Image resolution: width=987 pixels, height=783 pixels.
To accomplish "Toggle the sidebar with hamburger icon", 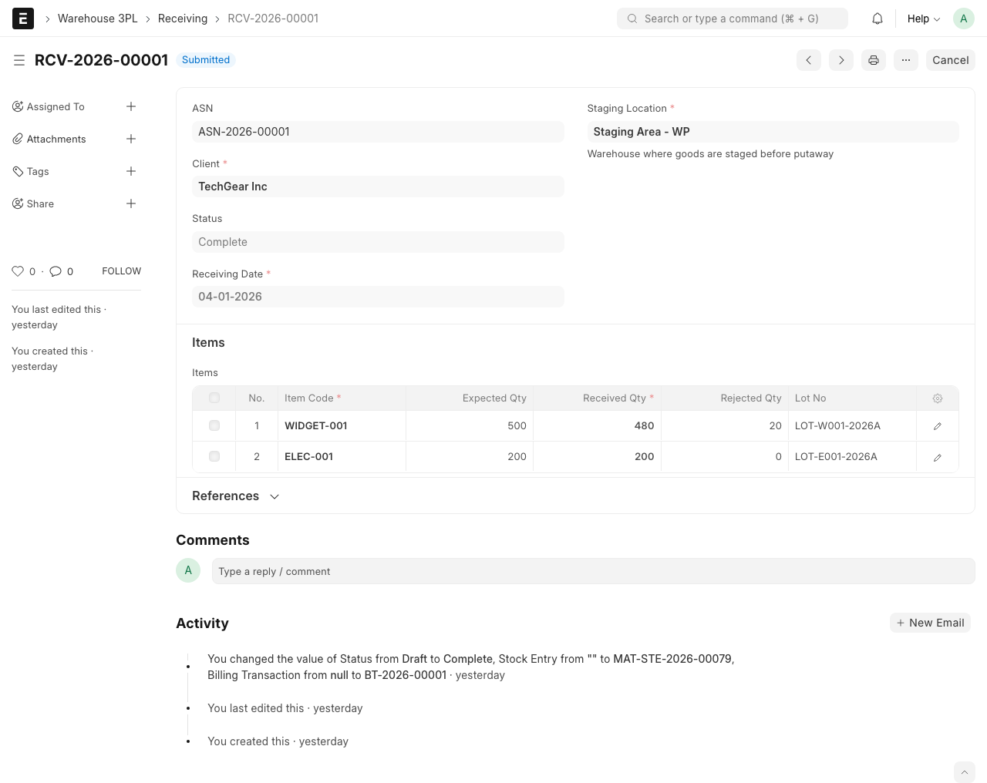I will point(19,60).
